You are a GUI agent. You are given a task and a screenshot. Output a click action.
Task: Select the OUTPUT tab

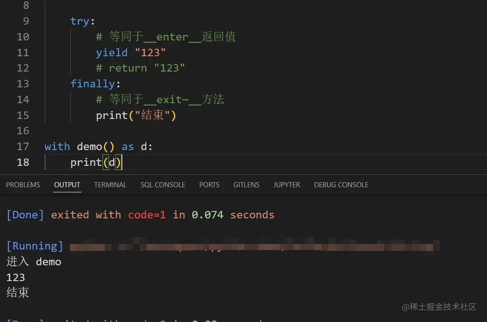click(x=67, y=185)
